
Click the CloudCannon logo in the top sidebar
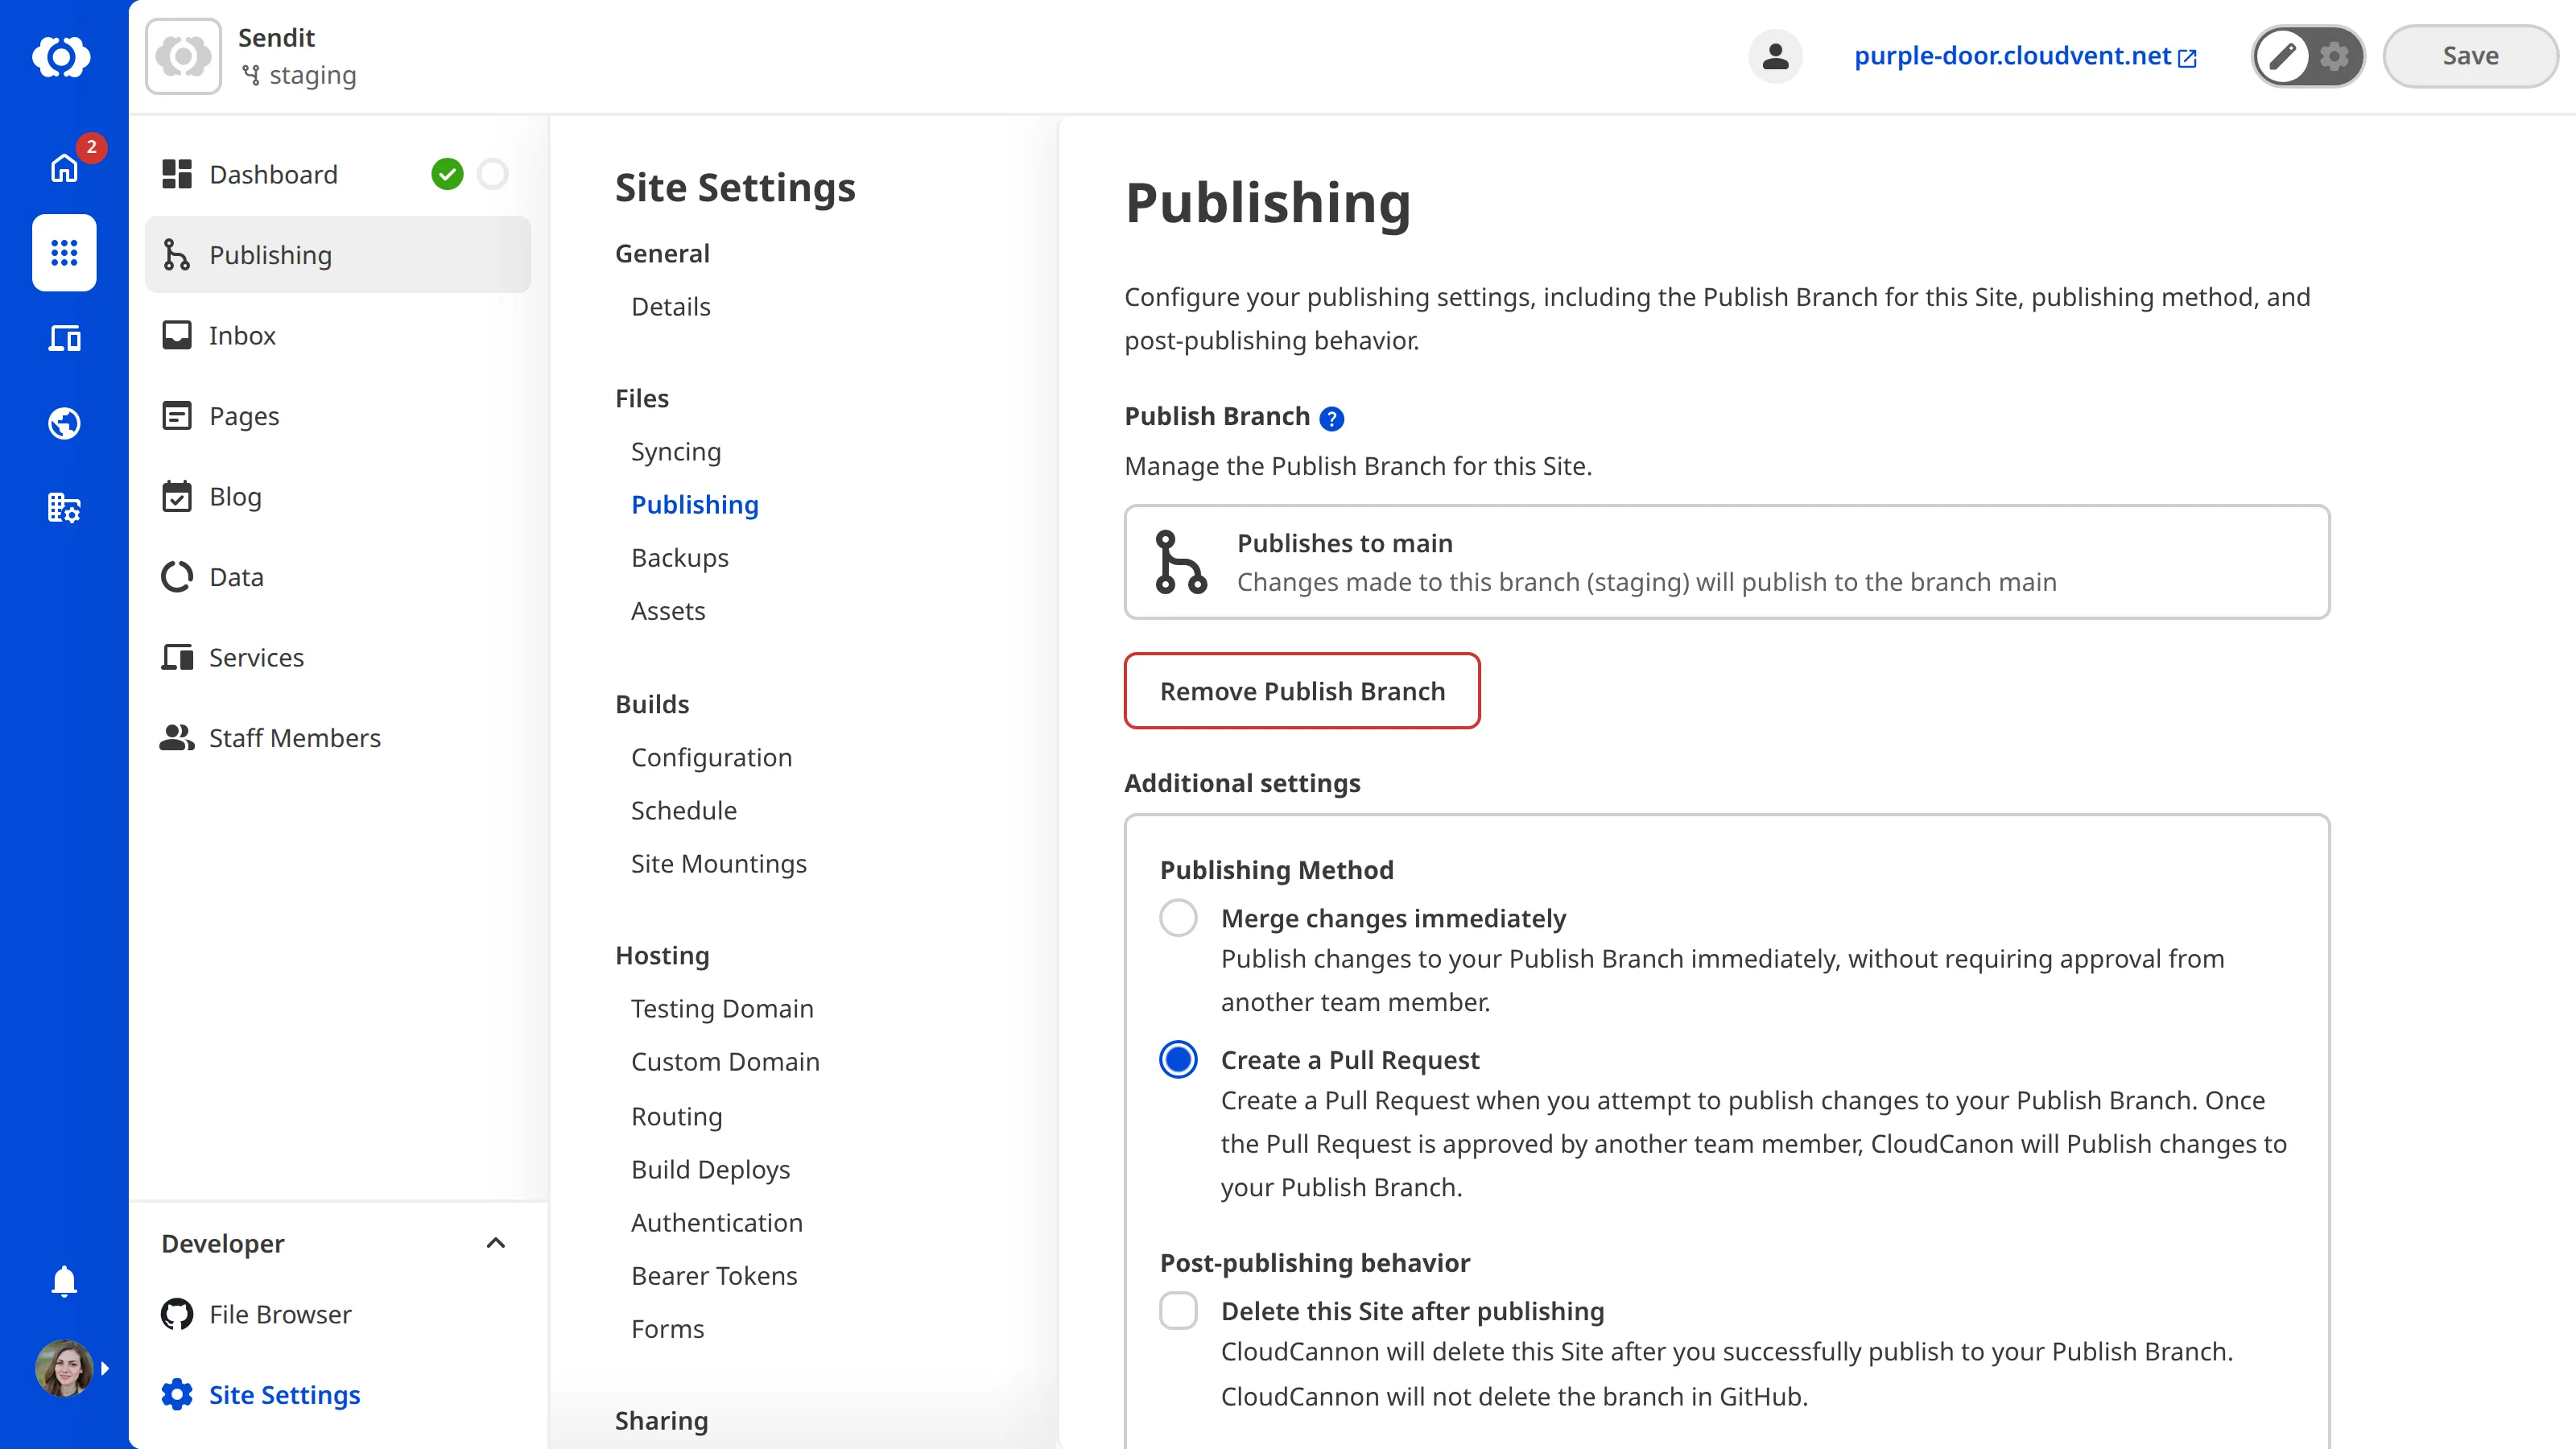pos(63,57)
